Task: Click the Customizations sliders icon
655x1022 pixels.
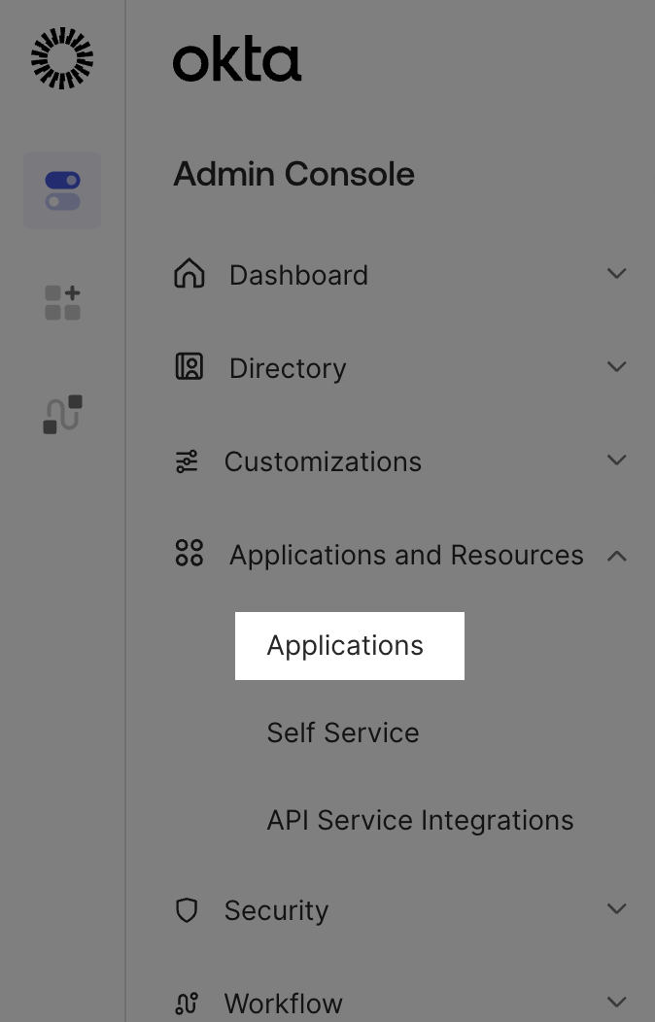Action: pos(187,461)
